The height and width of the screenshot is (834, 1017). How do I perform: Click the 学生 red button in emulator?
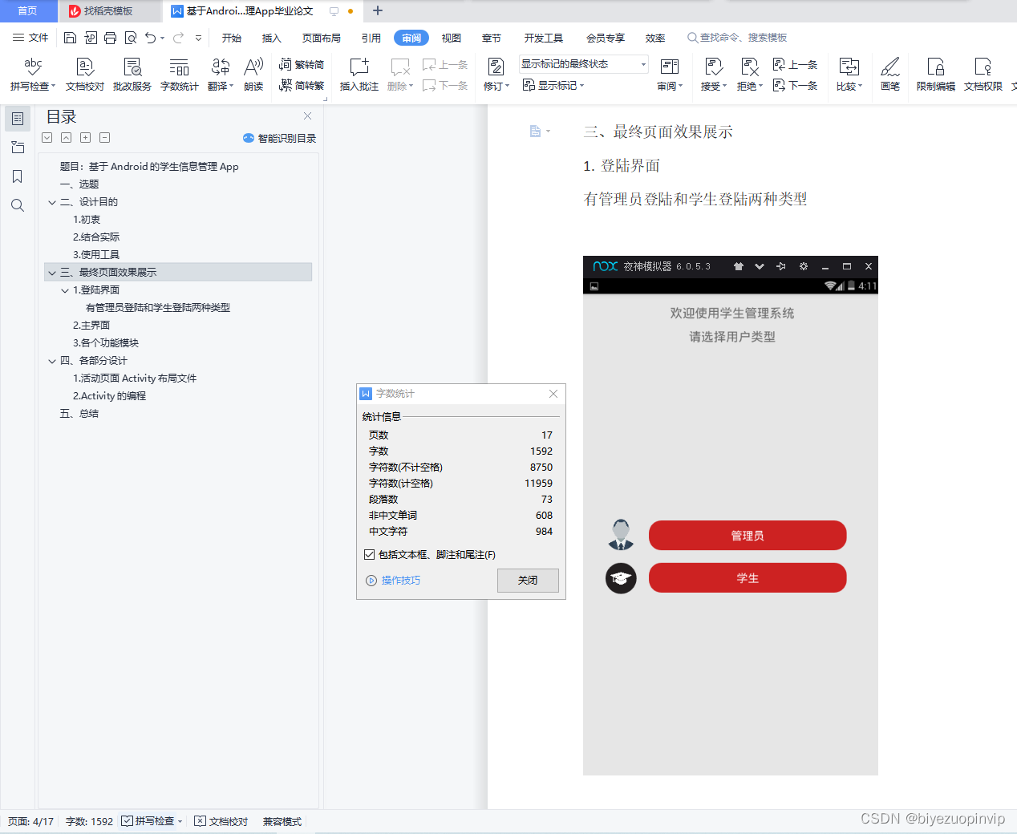(748, 578)
